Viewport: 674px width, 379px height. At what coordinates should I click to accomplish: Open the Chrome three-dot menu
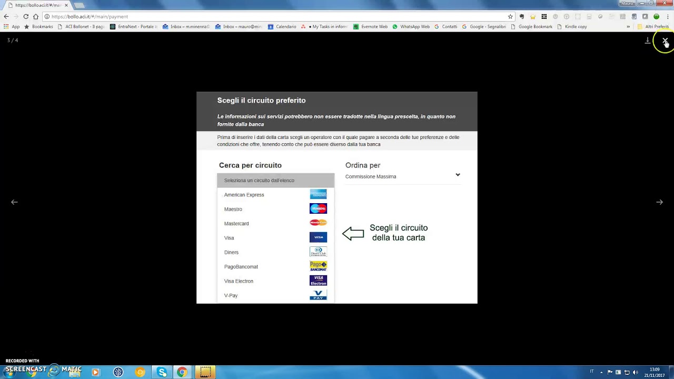(668, 16)
